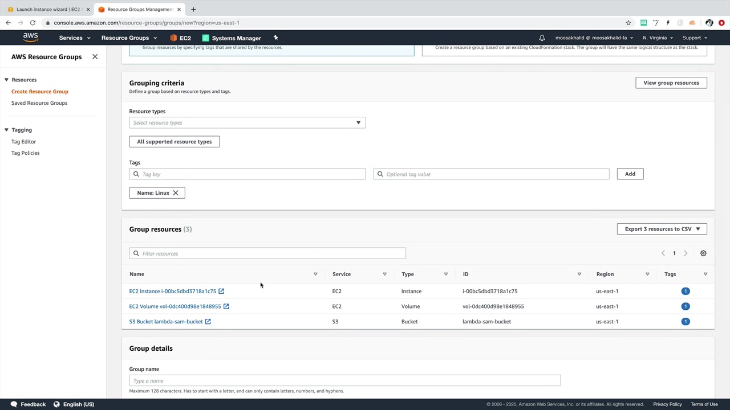Click the pin shortcuts icon in AWS navbar
This screenshot has height=410, width=730.
[275, 38]
